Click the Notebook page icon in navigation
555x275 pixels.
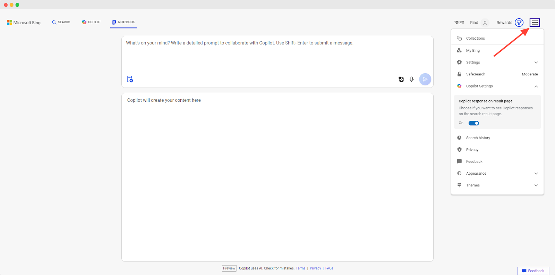114,22
